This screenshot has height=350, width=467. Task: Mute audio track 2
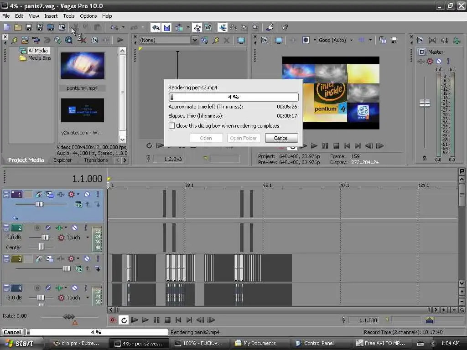click(74, 228)
